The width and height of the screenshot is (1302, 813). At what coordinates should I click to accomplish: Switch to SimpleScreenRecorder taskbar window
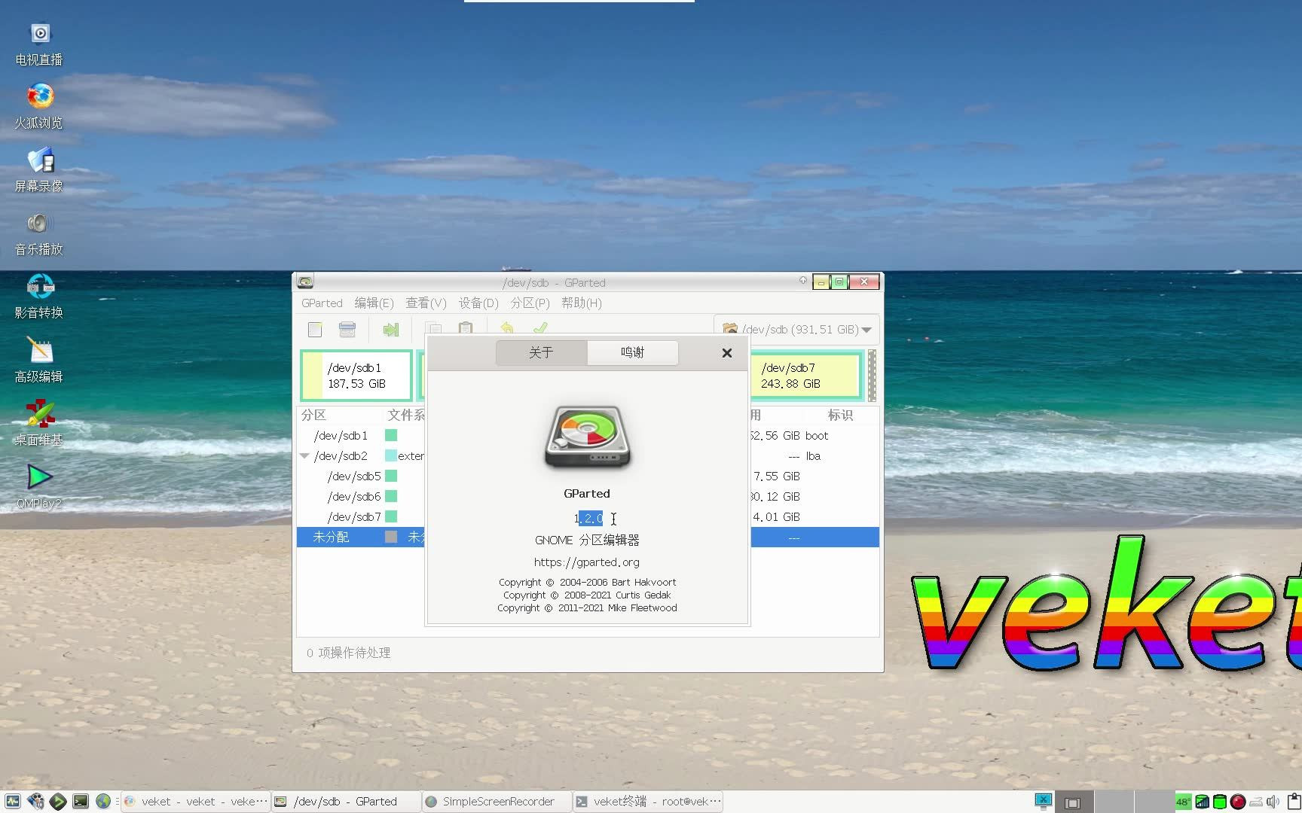tap(497, 802)
